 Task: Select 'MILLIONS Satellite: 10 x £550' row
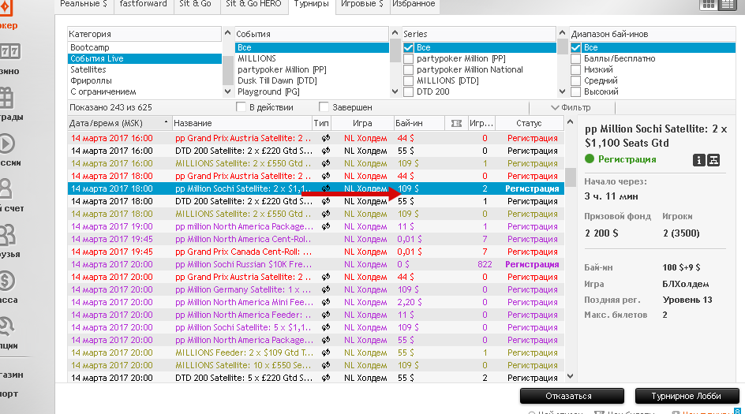point(316,366)
